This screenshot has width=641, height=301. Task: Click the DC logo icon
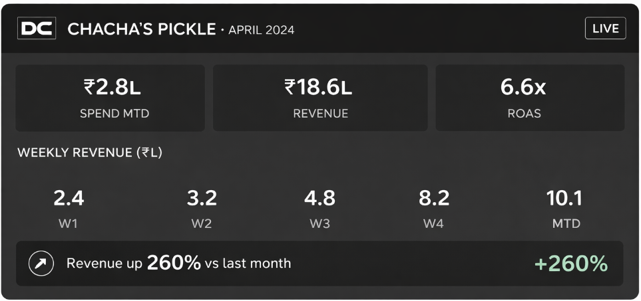(37, 29)
